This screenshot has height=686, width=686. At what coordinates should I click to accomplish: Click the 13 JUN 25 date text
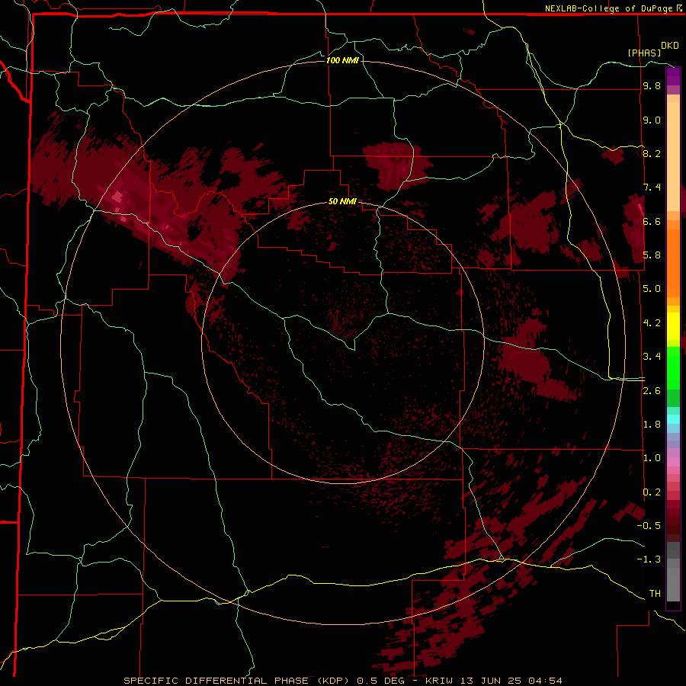[492, 681]
